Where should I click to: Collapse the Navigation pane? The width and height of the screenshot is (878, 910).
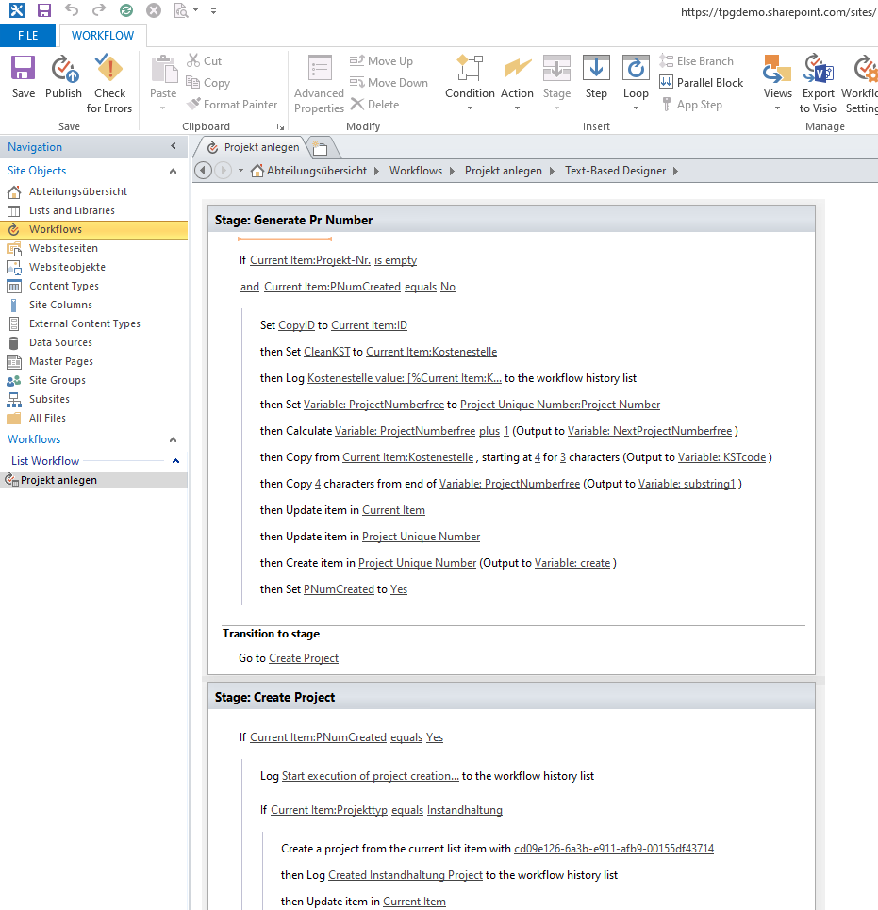[173, 146]
